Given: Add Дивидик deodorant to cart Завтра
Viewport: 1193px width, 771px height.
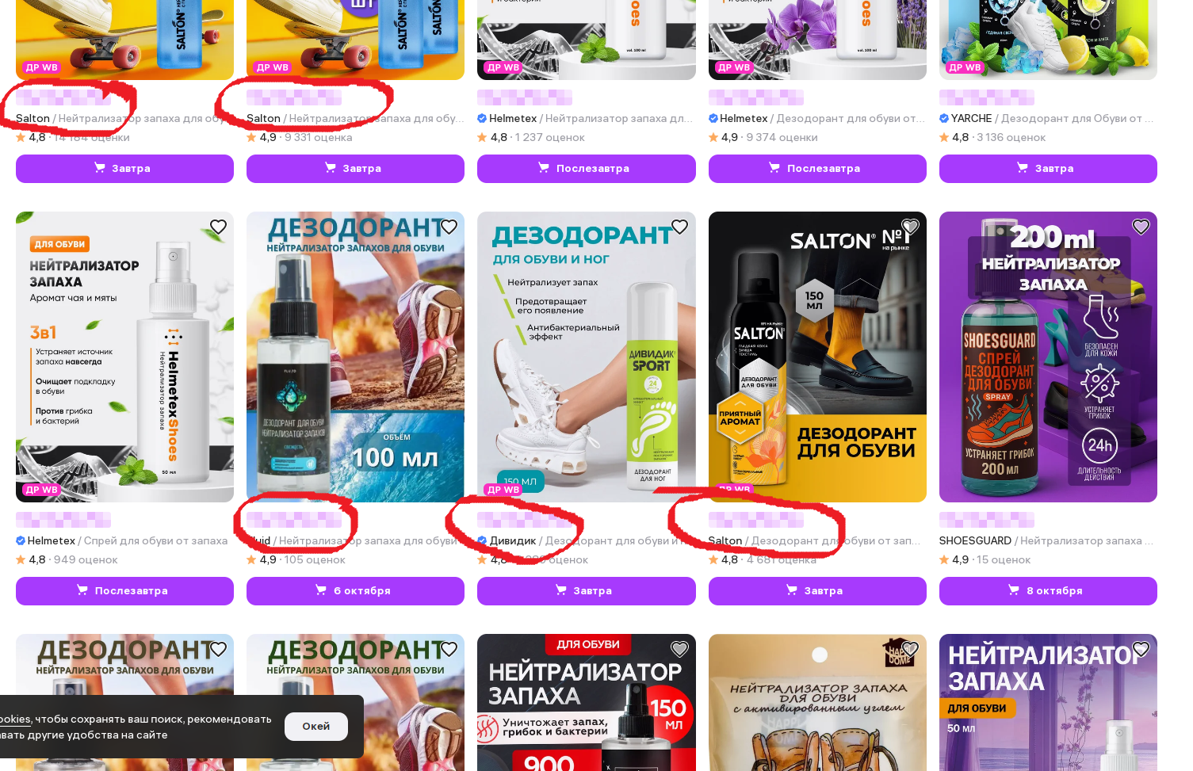Looking at the screenshot, I should tap(586, 590).
